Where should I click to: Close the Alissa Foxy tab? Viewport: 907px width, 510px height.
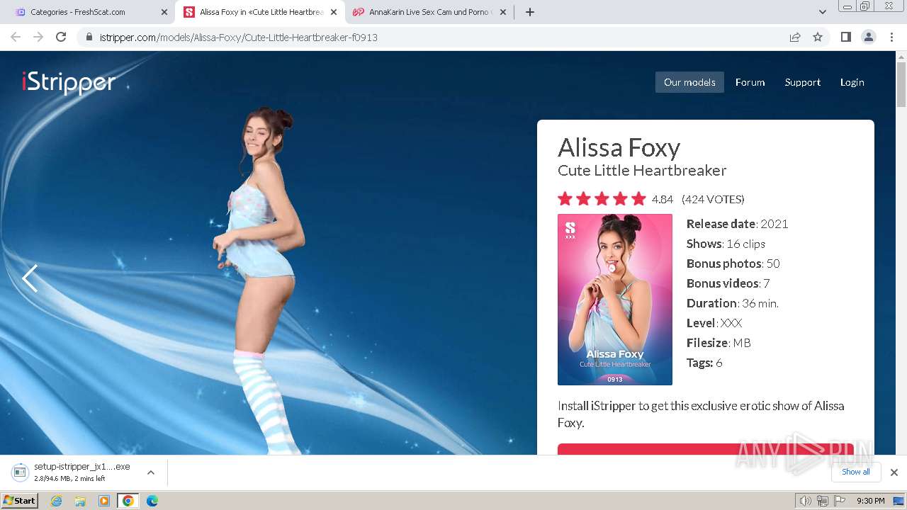[x=334, y=12]
